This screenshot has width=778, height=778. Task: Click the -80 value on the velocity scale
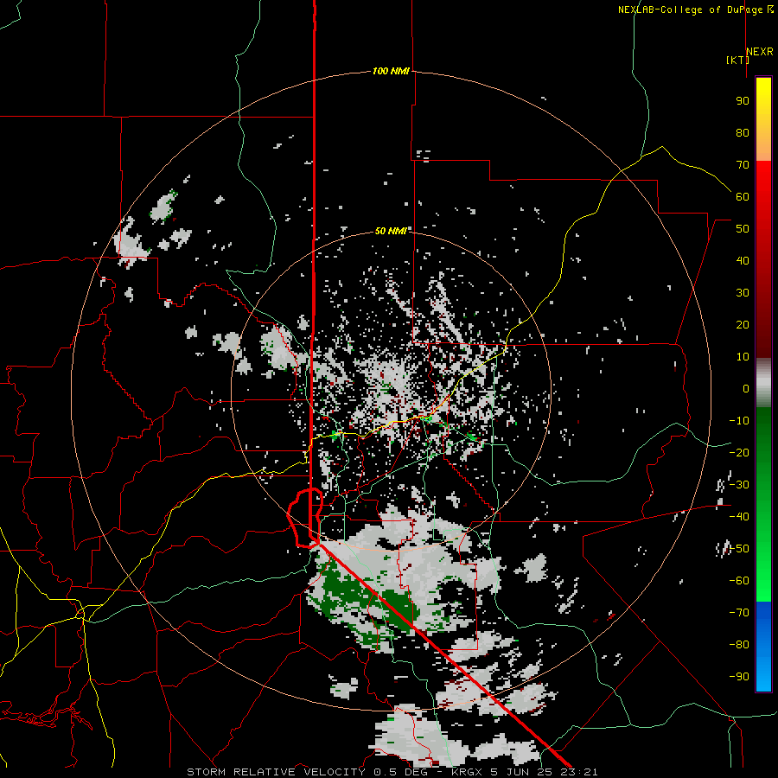point(739,645)
